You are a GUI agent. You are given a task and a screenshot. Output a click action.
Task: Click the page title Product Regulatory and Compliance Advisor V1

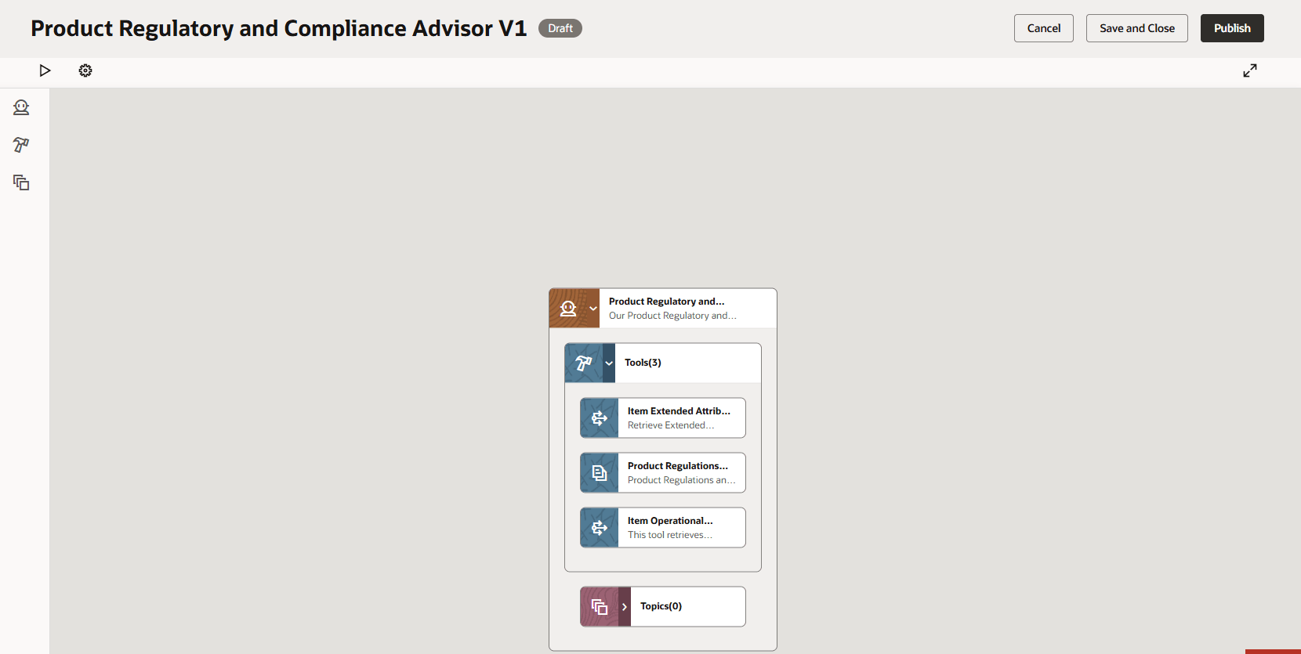(x=279, y=28)
